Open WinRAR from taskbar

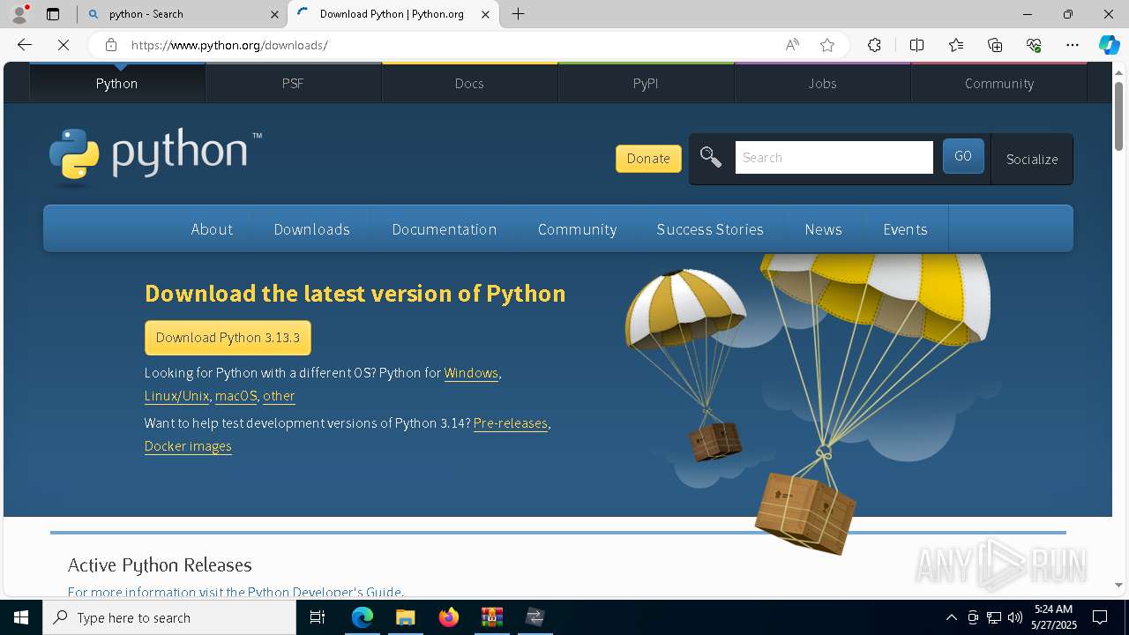pyautogui.click(x=491, y=617)
